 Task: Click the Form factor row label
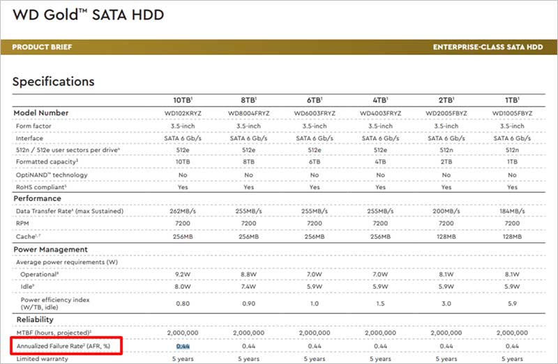coord(33,126)
